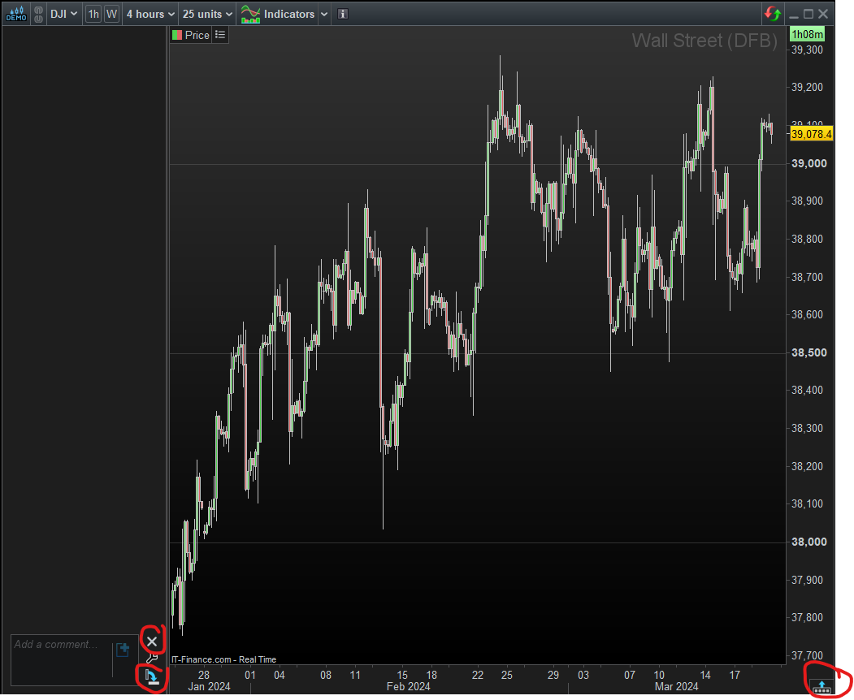The width and height of the screenshot is (854, 700).
Task: Open the wrench settings icon
Action: coord(152,659)
